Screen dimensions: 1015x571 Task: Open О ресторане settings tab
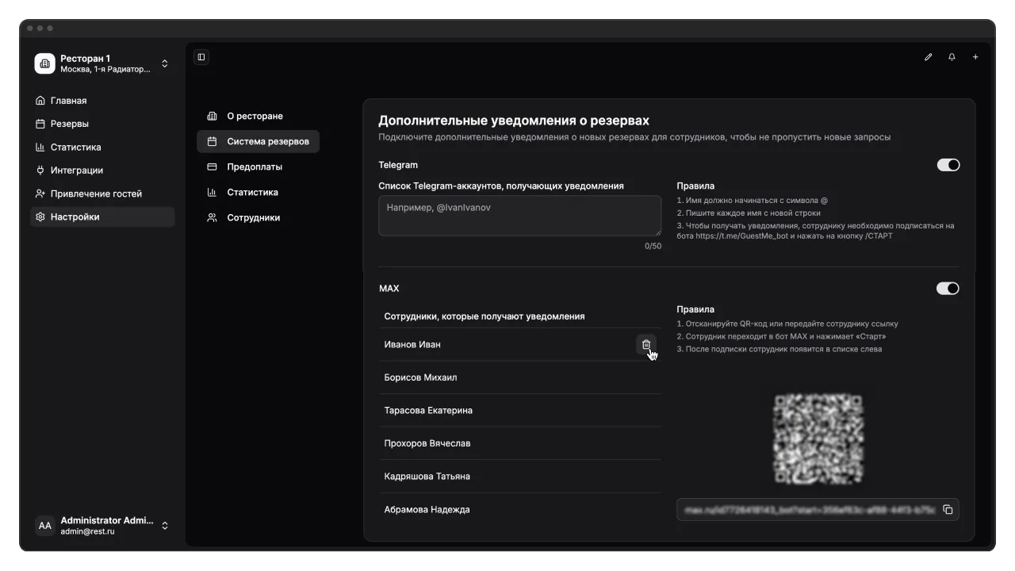pyautogui.click(x=258, y=116)
